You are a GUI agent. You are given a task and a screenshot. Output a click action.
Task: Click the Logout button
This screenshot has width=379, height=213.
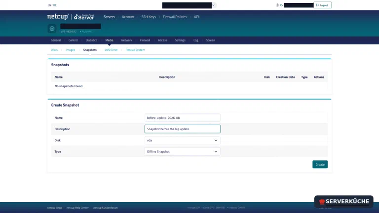point(322,5)
